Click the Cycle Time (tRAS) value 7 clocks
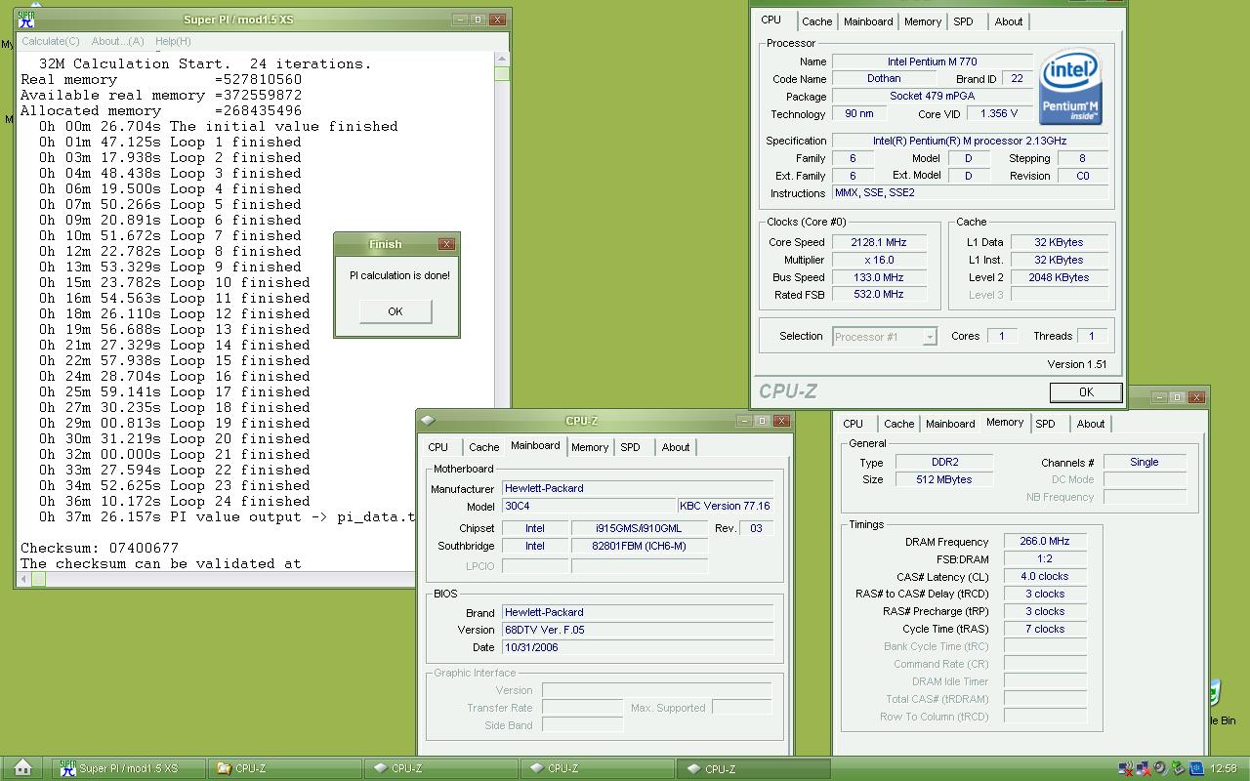 1044,630
